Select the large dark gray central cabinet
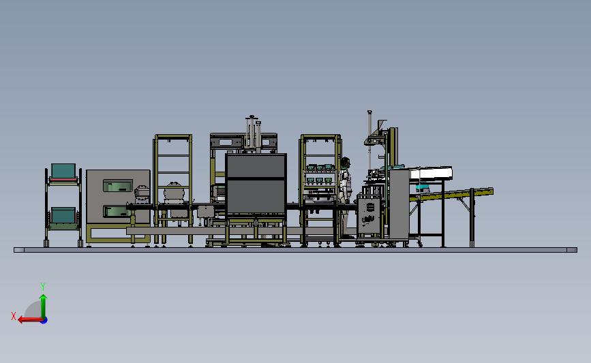 pyautogui.click(x=256, y=183)
